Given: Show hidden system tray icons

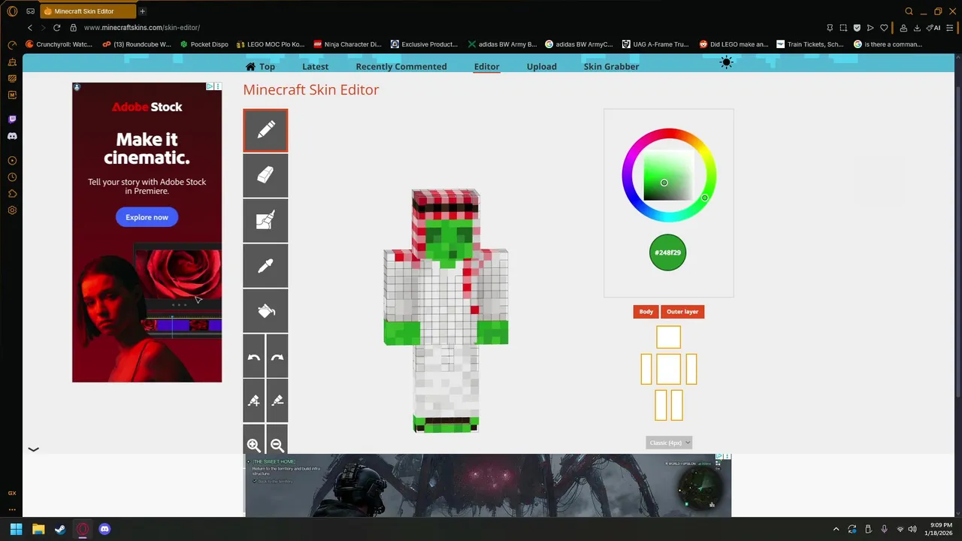Looking at the screenshot, I should [x=836, y=529].
